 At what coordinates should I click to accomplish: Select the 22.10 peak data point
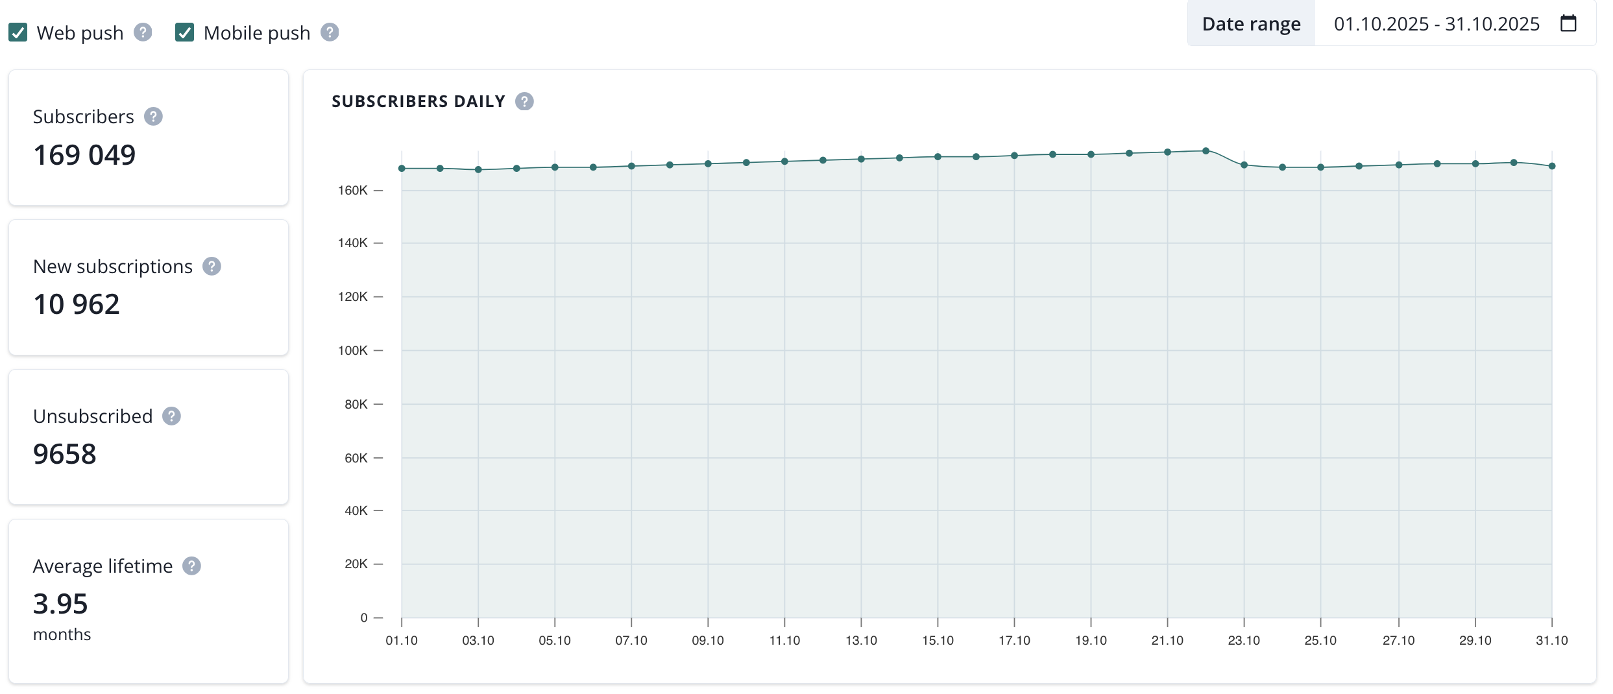(x=1206, y=151)
